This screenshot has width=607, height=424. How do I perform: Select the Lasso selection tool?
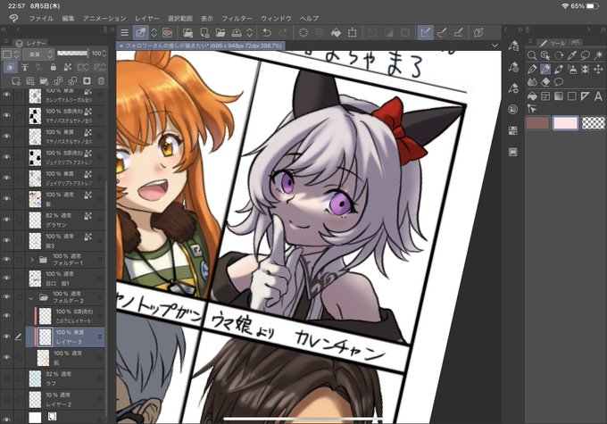point(585,55)
